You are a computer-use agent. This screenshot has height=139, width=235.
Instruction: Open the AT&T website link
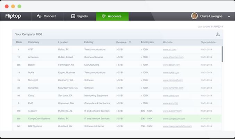click(x=170, y=49)
